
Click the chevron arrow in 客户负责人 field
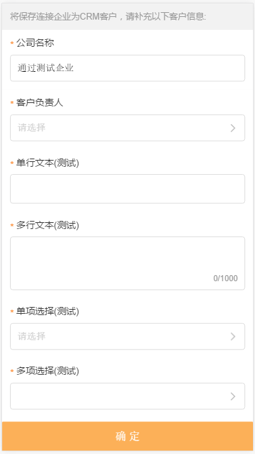233,128
